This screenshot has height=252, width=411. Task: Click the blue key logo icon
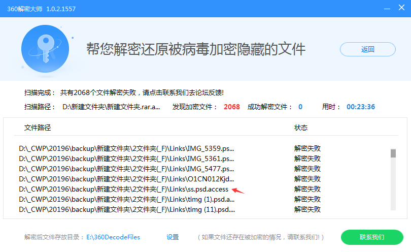click(x=45, y=49)
